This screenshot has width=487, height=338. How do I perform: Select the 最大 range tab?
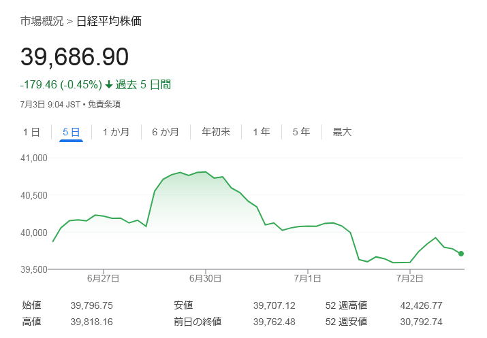pyautogui.click(x=342, y=132)
